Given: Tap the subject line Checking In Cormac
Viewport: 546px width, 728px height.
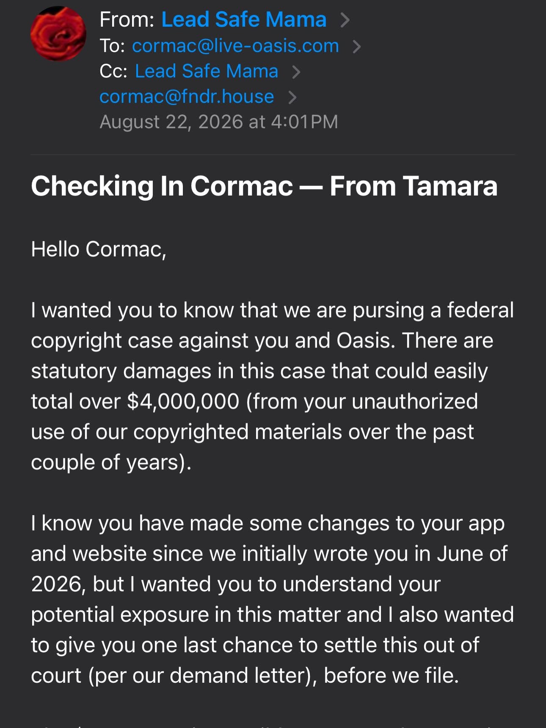Looking at the screenshot, I should click(264, 186).
